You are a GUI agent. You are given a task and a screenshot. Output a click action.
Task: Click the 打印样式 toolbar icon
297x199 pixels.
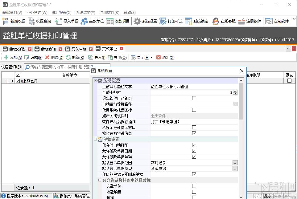(x=163, y=21)
